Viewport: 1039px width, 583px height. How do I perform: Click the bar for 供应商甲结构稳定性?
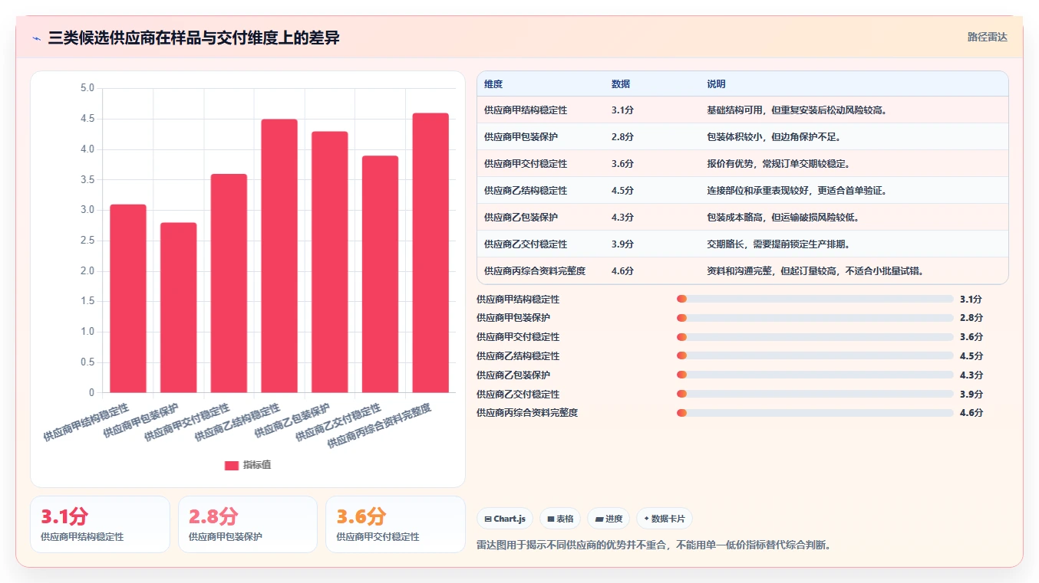tap(128, 299)
